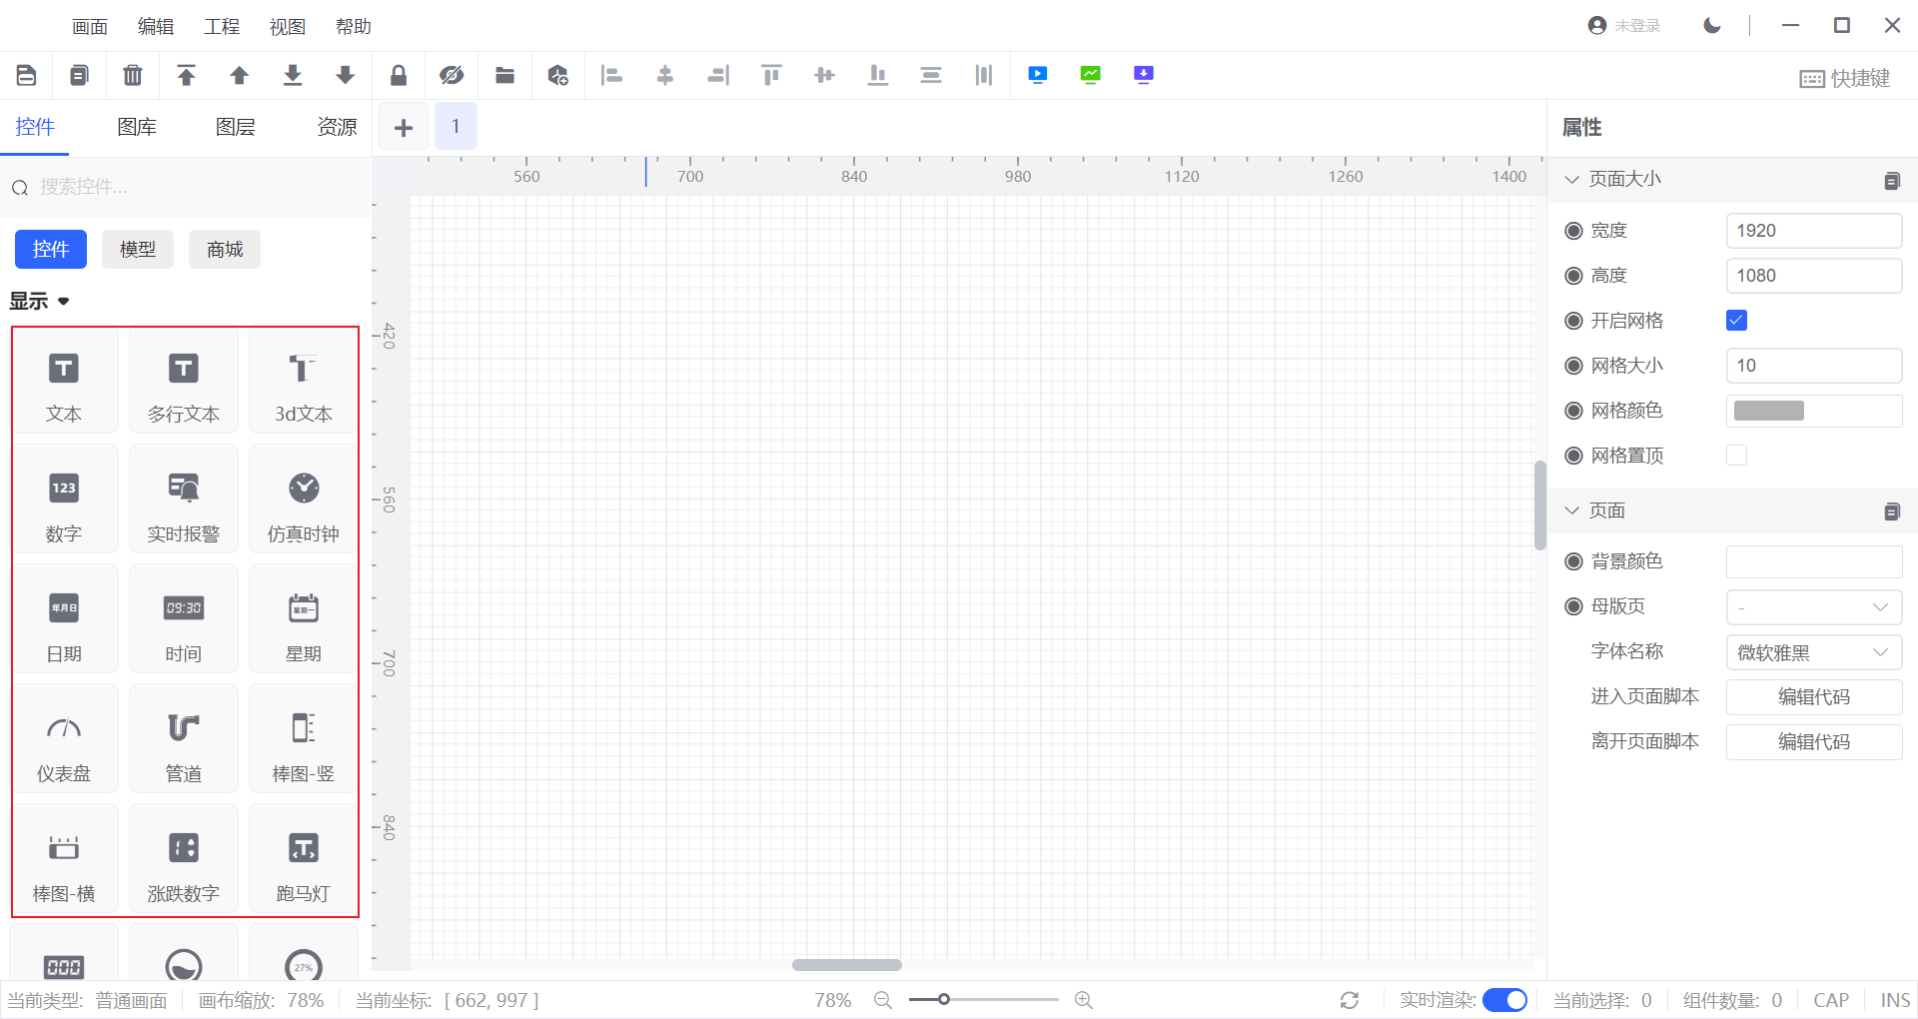Turn off the 实时渲染 switch
The image size is (1918, 1019).
pyautogui.click(x=1504, y=1000)
